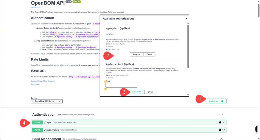Click Close button in the AppSecretAuth section

pyautogui.click(x=150, y=92)
